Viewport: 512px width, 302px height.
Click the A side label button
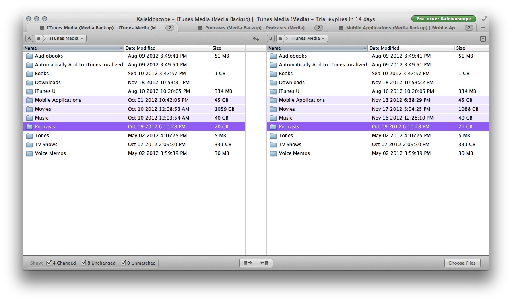29,39
